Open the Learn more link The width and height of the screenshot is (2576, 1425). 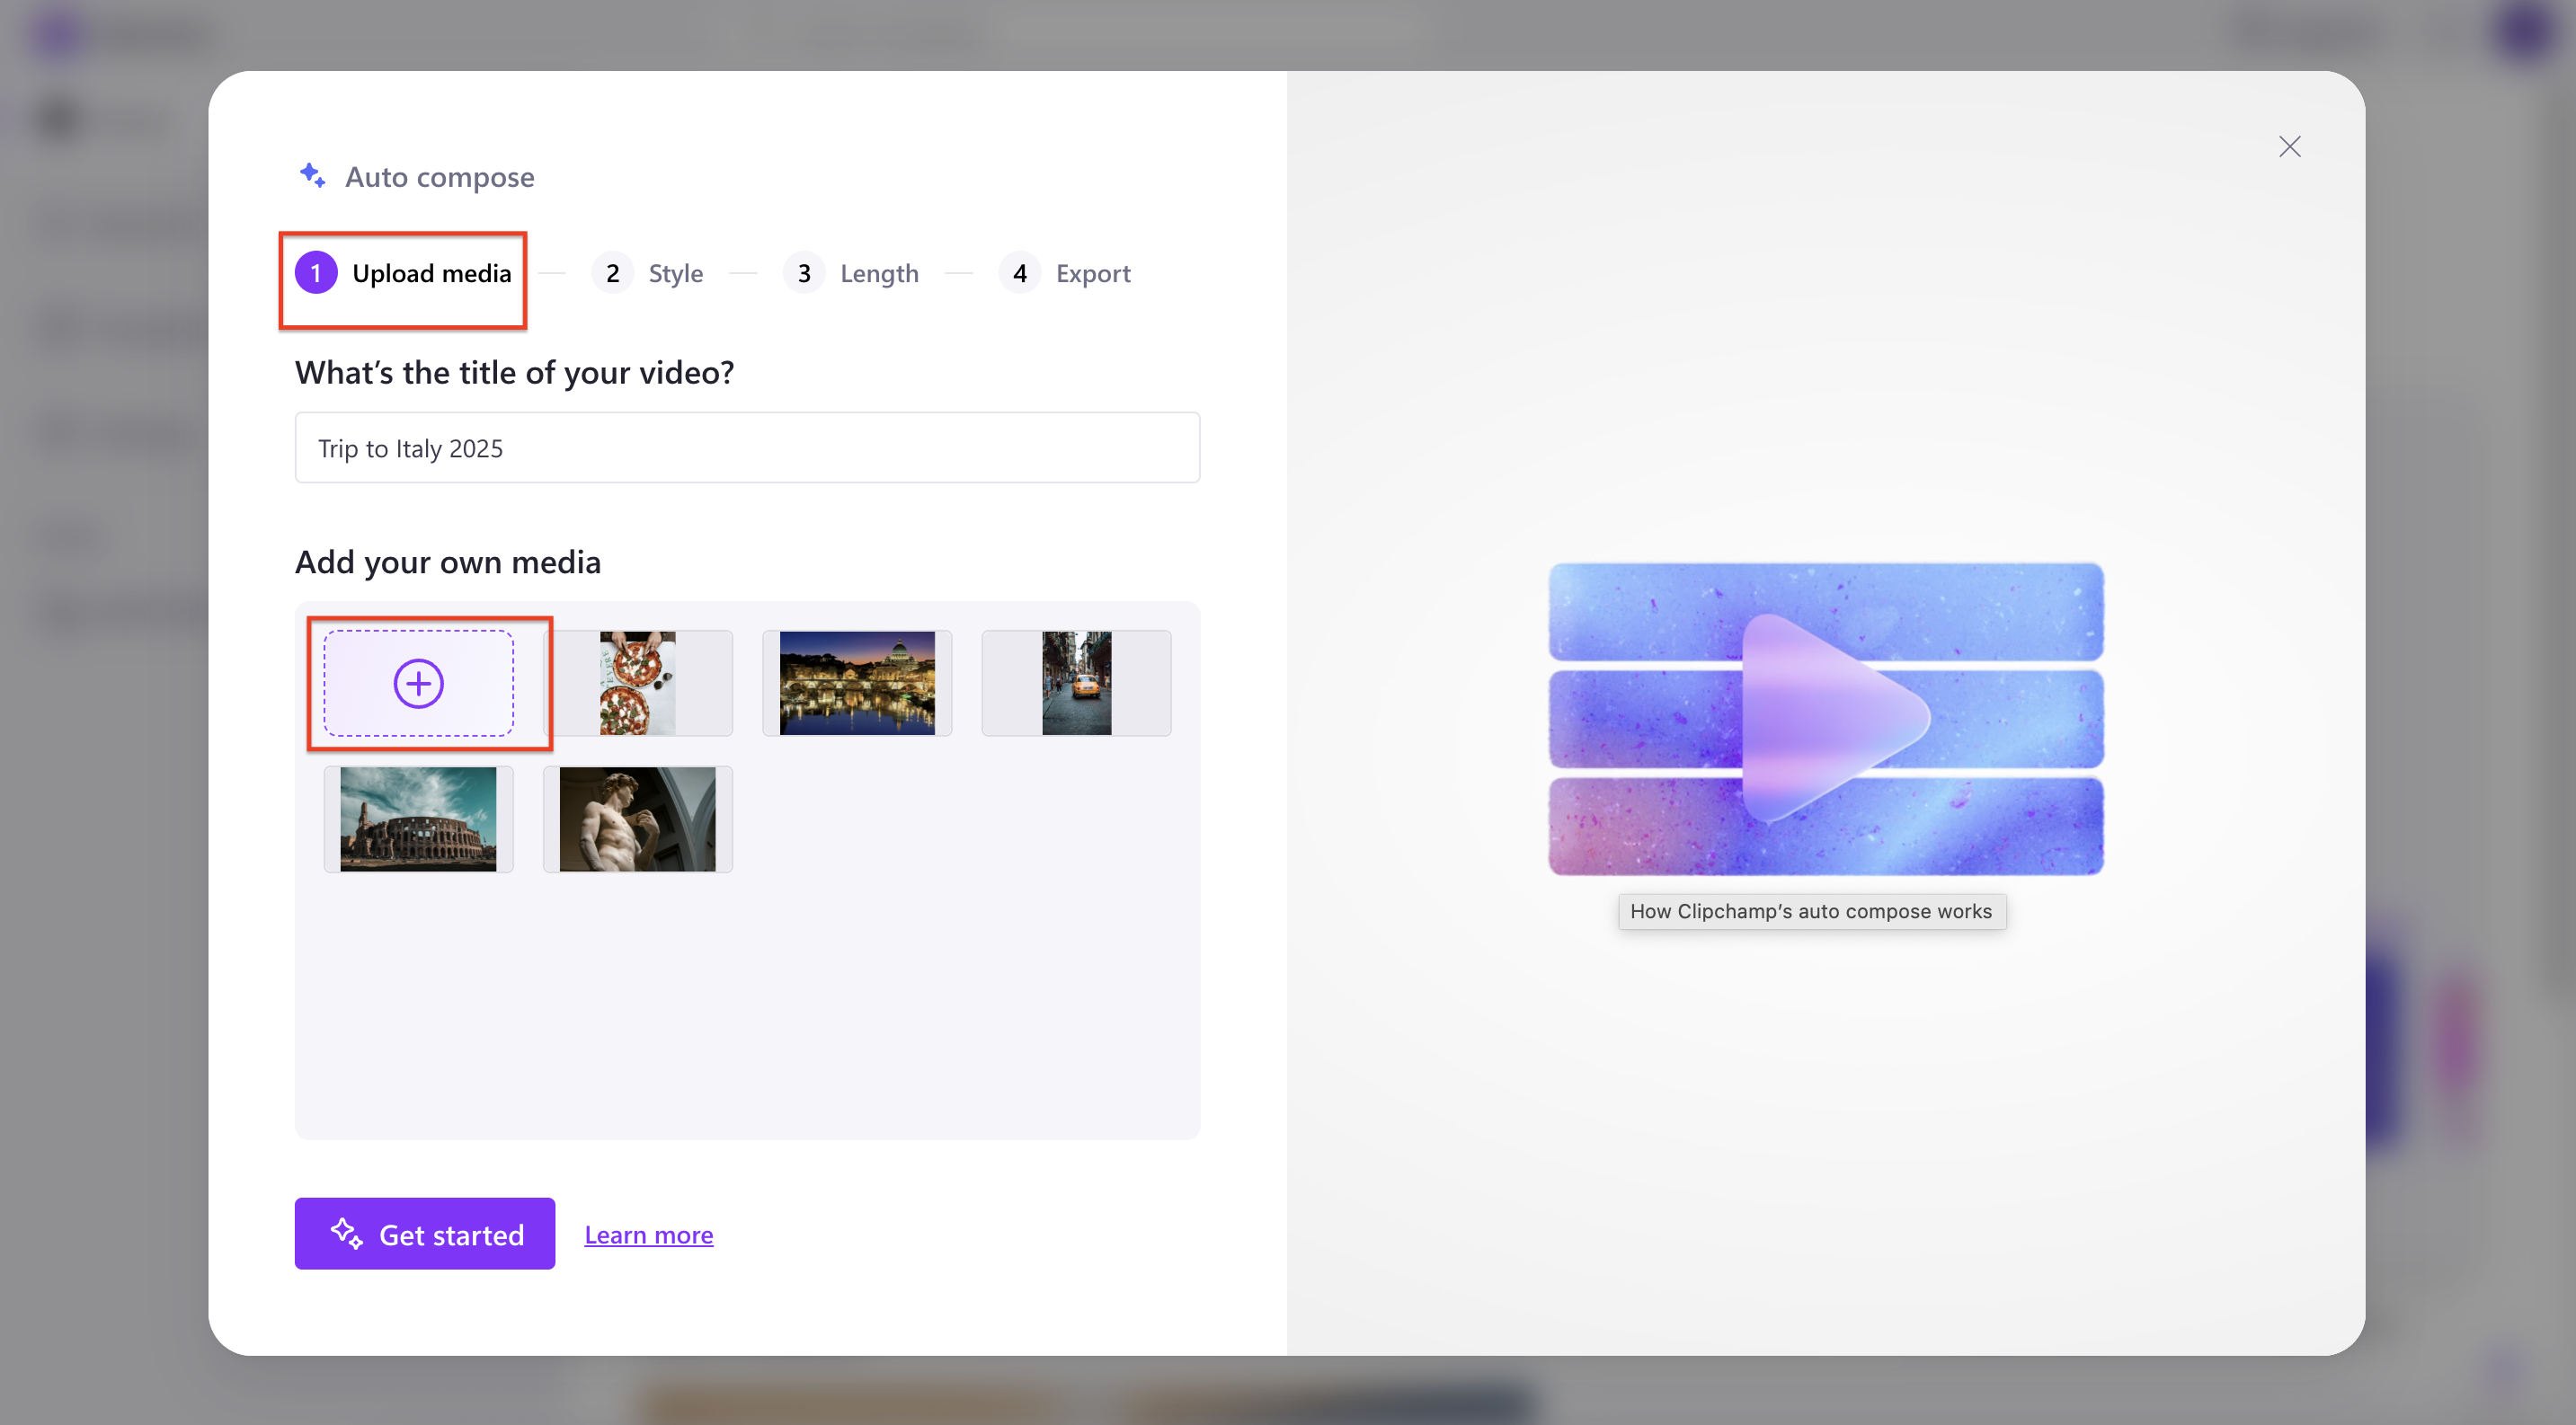click(648, 1235)
